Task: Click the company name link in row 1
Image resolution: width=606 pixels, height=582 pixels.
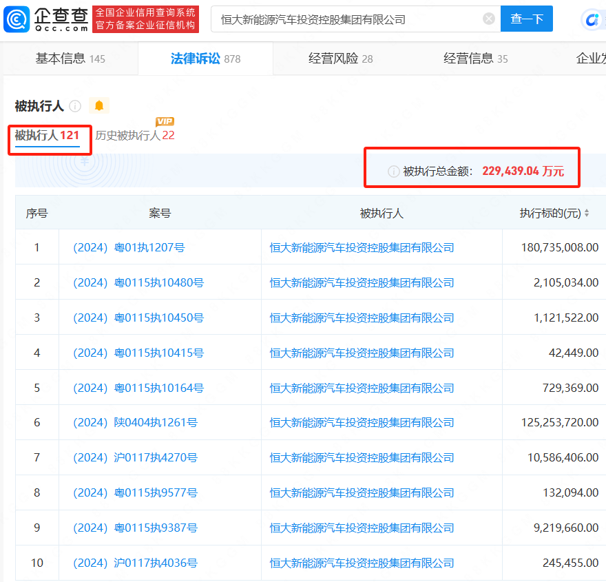Action: 362,247
